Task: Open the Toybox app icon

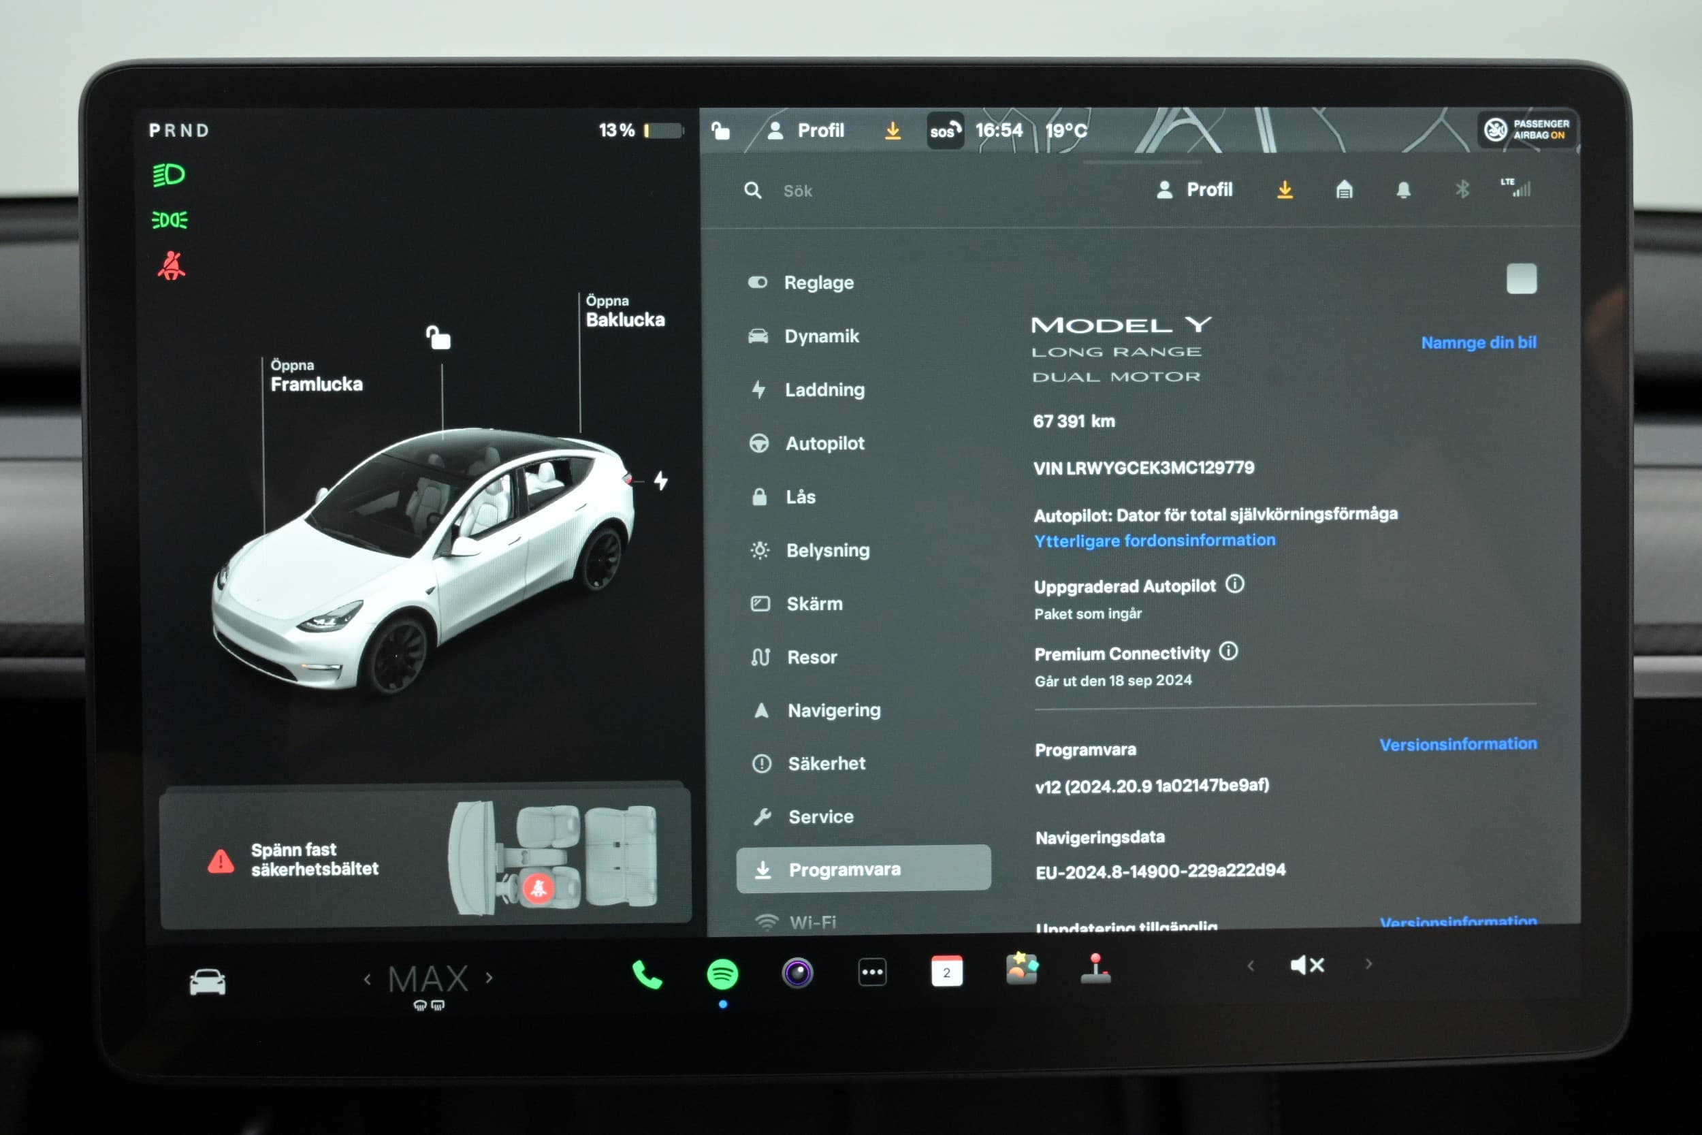Action: click(1021, 968)
